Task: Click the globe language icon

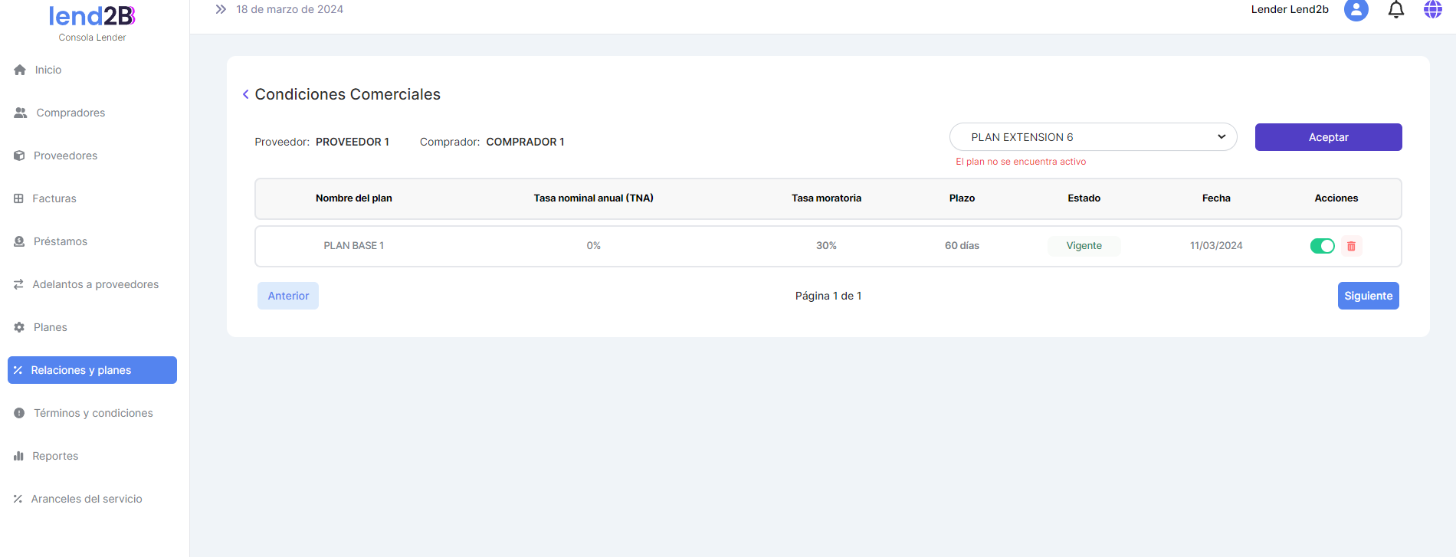Action: pos(1432,10)
